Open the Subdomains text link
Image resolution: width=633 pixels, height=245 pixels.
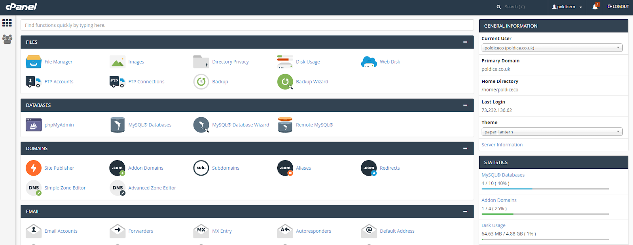tap(226, 168)
